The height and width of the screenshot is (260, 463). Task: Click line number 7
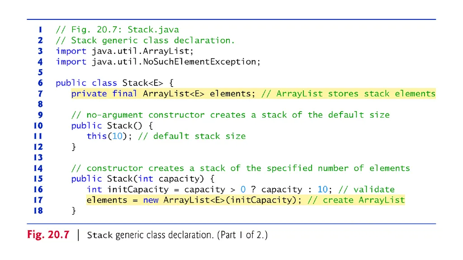click(40, 94)
